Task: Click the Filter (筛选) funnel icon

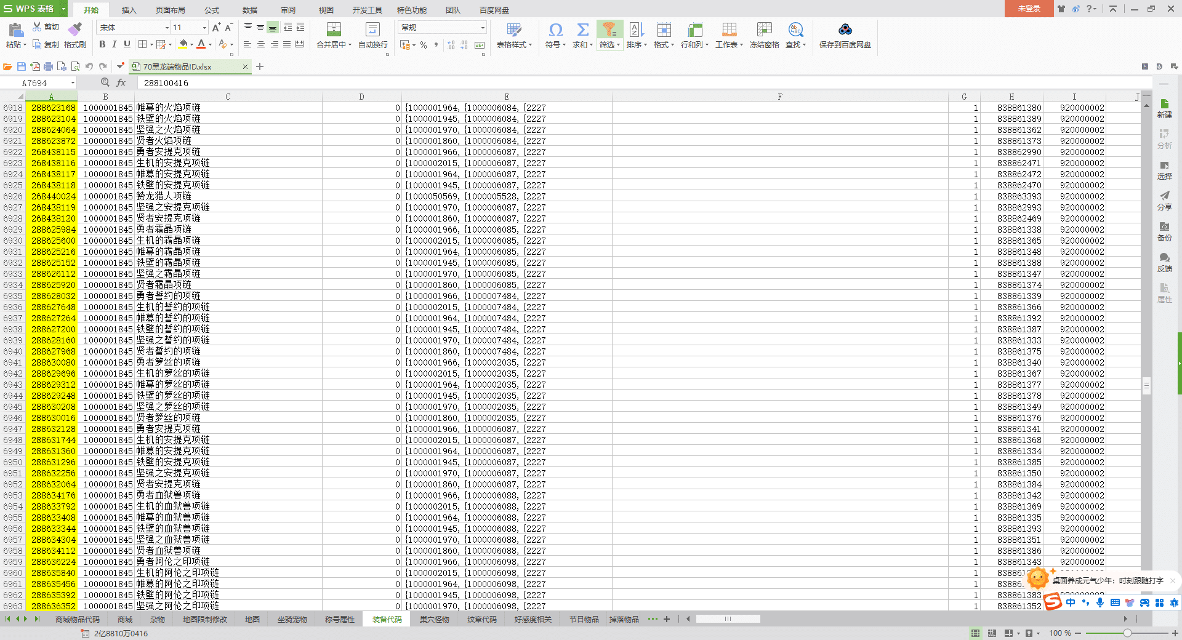Action: tap(609, 30)
